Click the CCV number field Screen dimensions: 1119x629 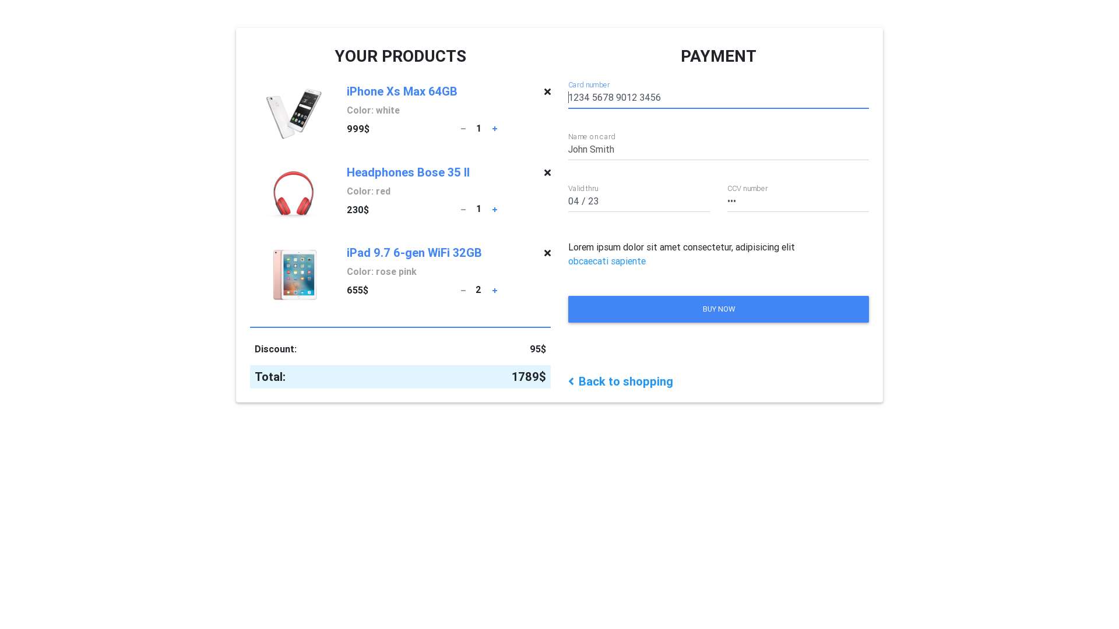point(798,202)
